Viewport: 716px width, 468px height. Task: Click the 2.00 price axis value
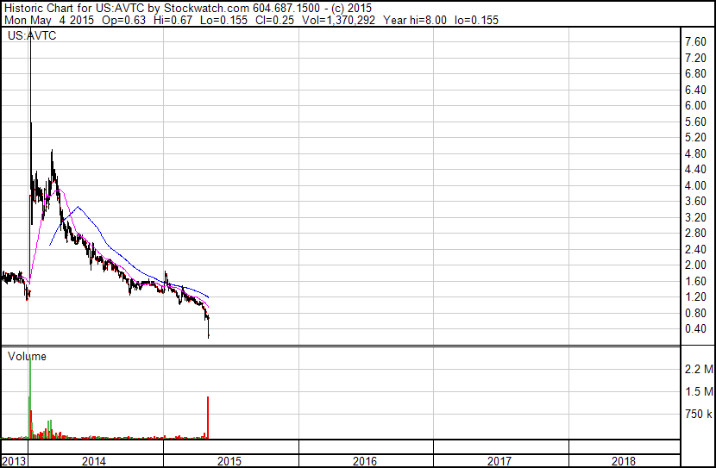click(695, 265)
